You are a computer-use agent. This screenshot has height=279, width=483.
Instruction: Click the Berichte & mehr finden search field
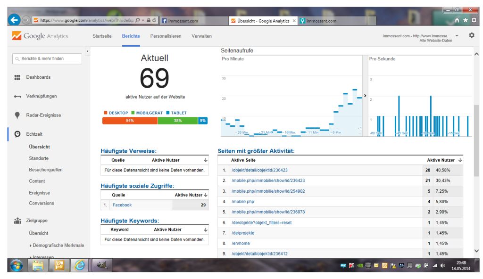[47, 59]
